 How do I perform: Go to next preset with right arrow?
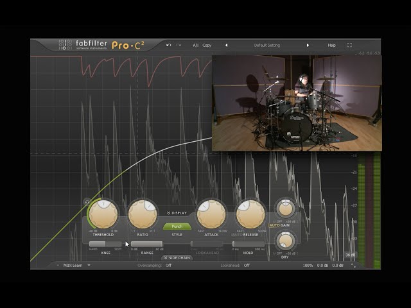[x=308, y=46]
